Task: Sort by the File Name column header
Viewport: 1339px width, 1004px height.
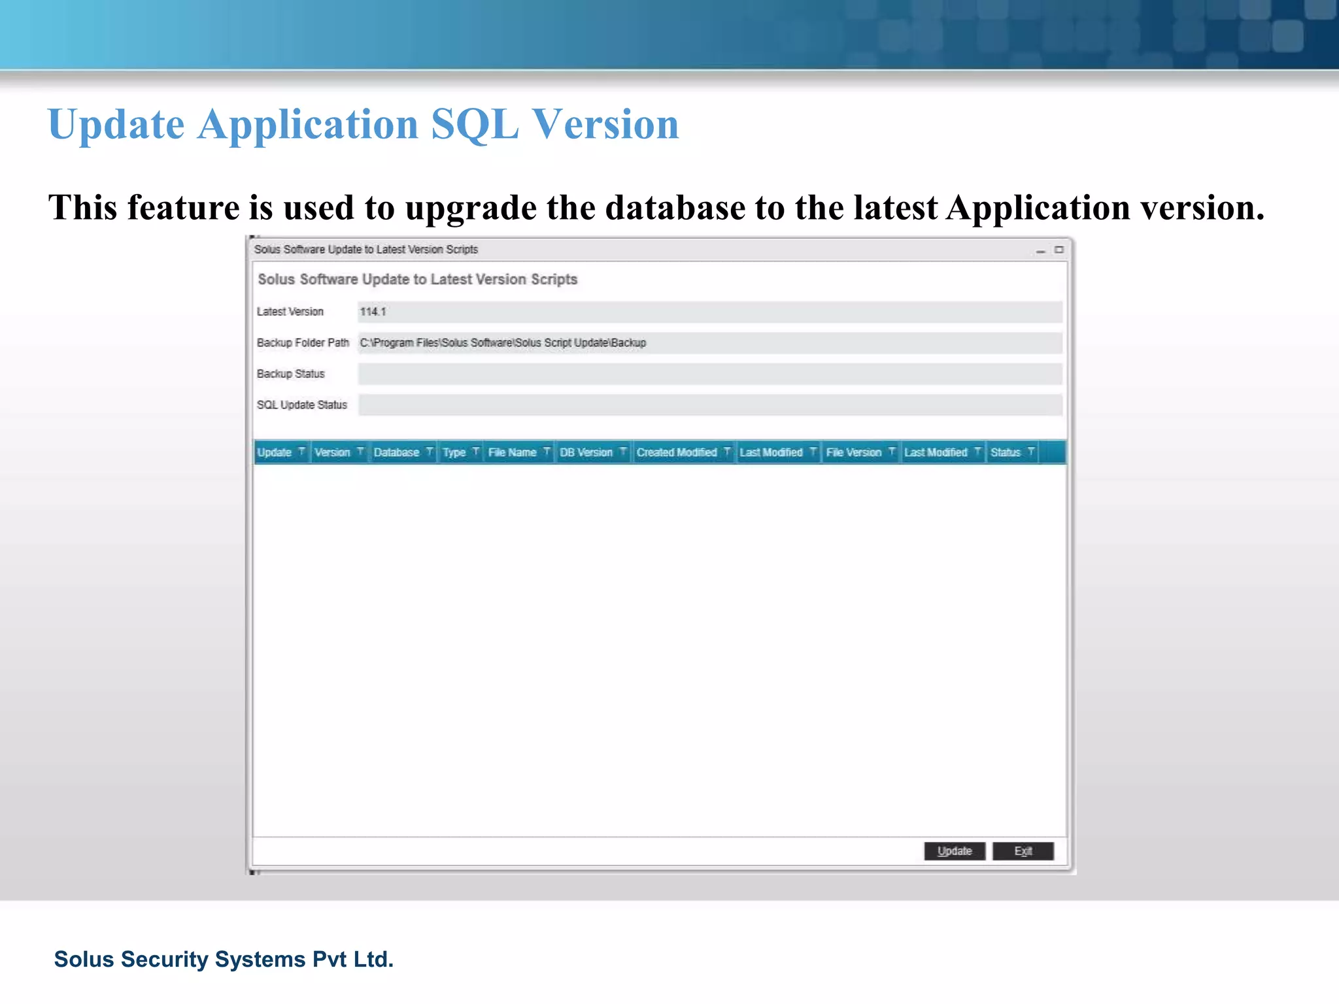Action: click(x=512, y=452)
